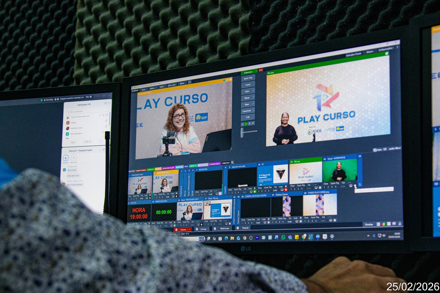Open settings gear of input 7 MICROFONE
Screen dimensions: 440x293
click(x=220, y=194)
